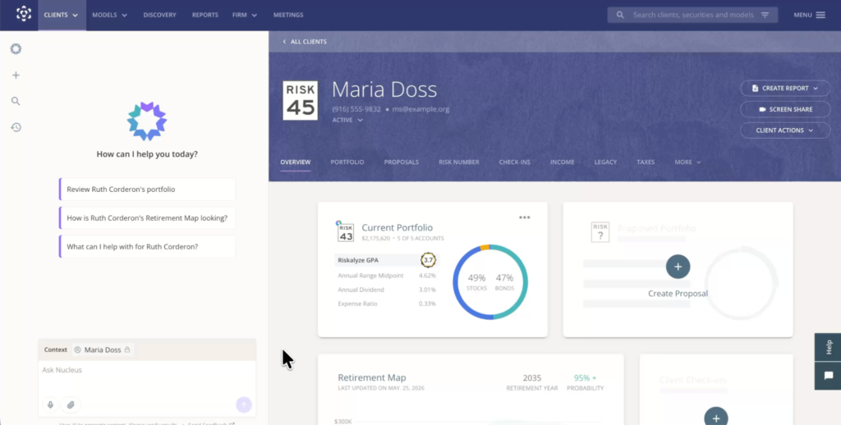
Task: Start a new chat with plus icon
Action: 16,75
